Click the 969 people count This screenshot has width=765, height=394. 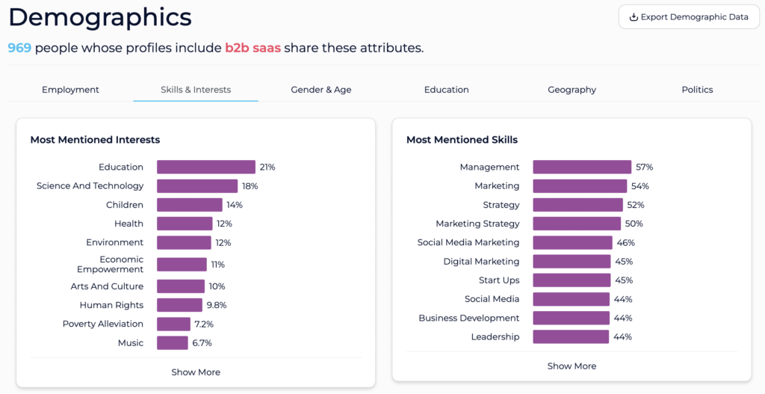pos(19,49)
